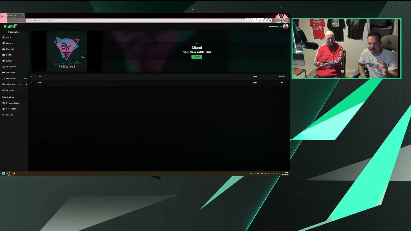Click the artist name Konola Cartelli - Topic
This screenshot has height=231, width=411.
(200, 52)
